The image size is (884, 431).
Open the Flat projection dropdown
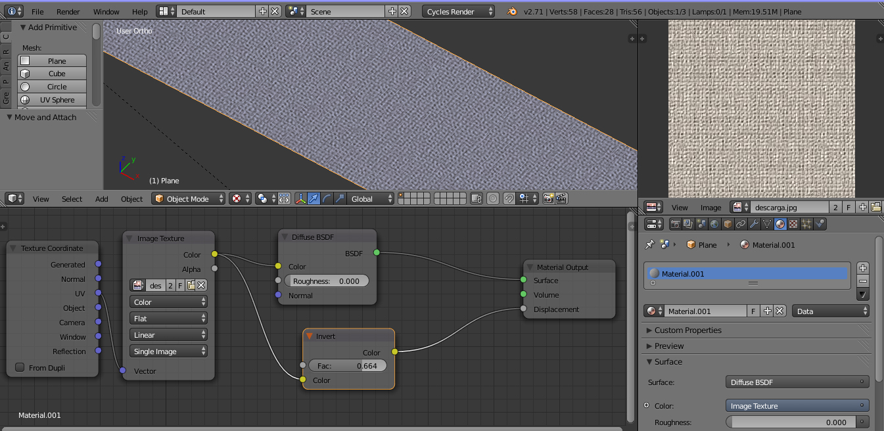tap(168, 319)
